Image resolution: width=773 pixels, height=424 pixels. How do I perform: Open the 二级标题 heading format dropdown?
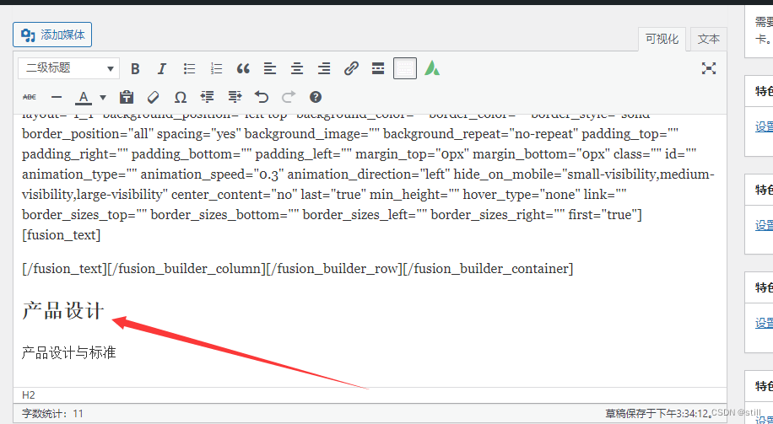[68, 68]
